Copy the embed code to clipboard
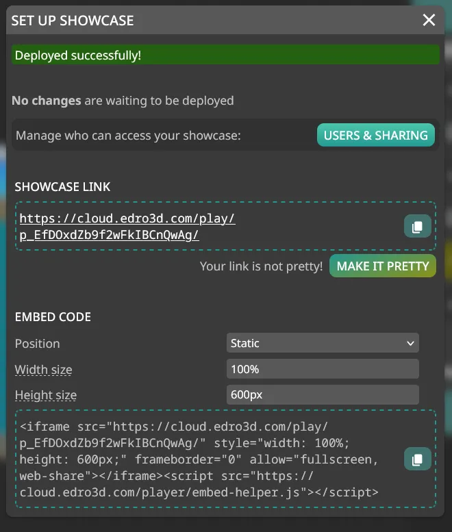 tap(417, 459)
